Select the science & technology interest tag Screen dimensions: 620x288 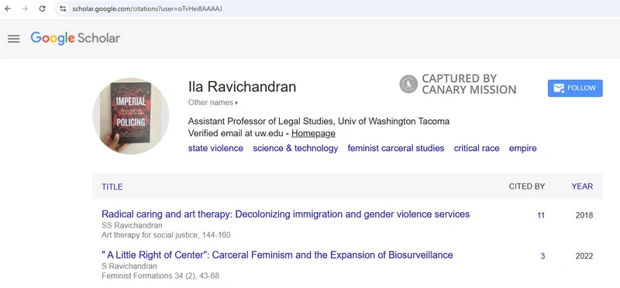[295, 149]
